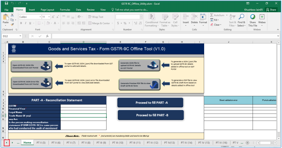Open the PT IV (14) sheet tab
The width and height of the screenshot is (282, 148).
187,143
